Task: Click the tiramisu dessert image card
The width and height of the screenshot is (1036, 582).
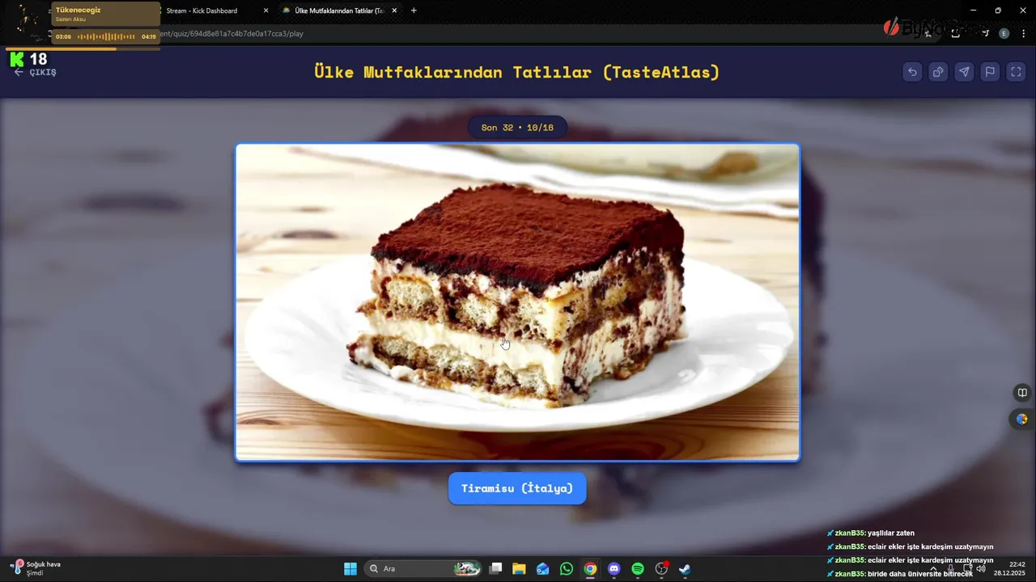Action: point(517,302)
